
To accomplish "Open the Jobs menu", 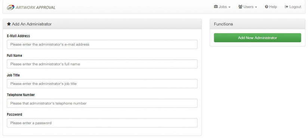I will [222, 7].
